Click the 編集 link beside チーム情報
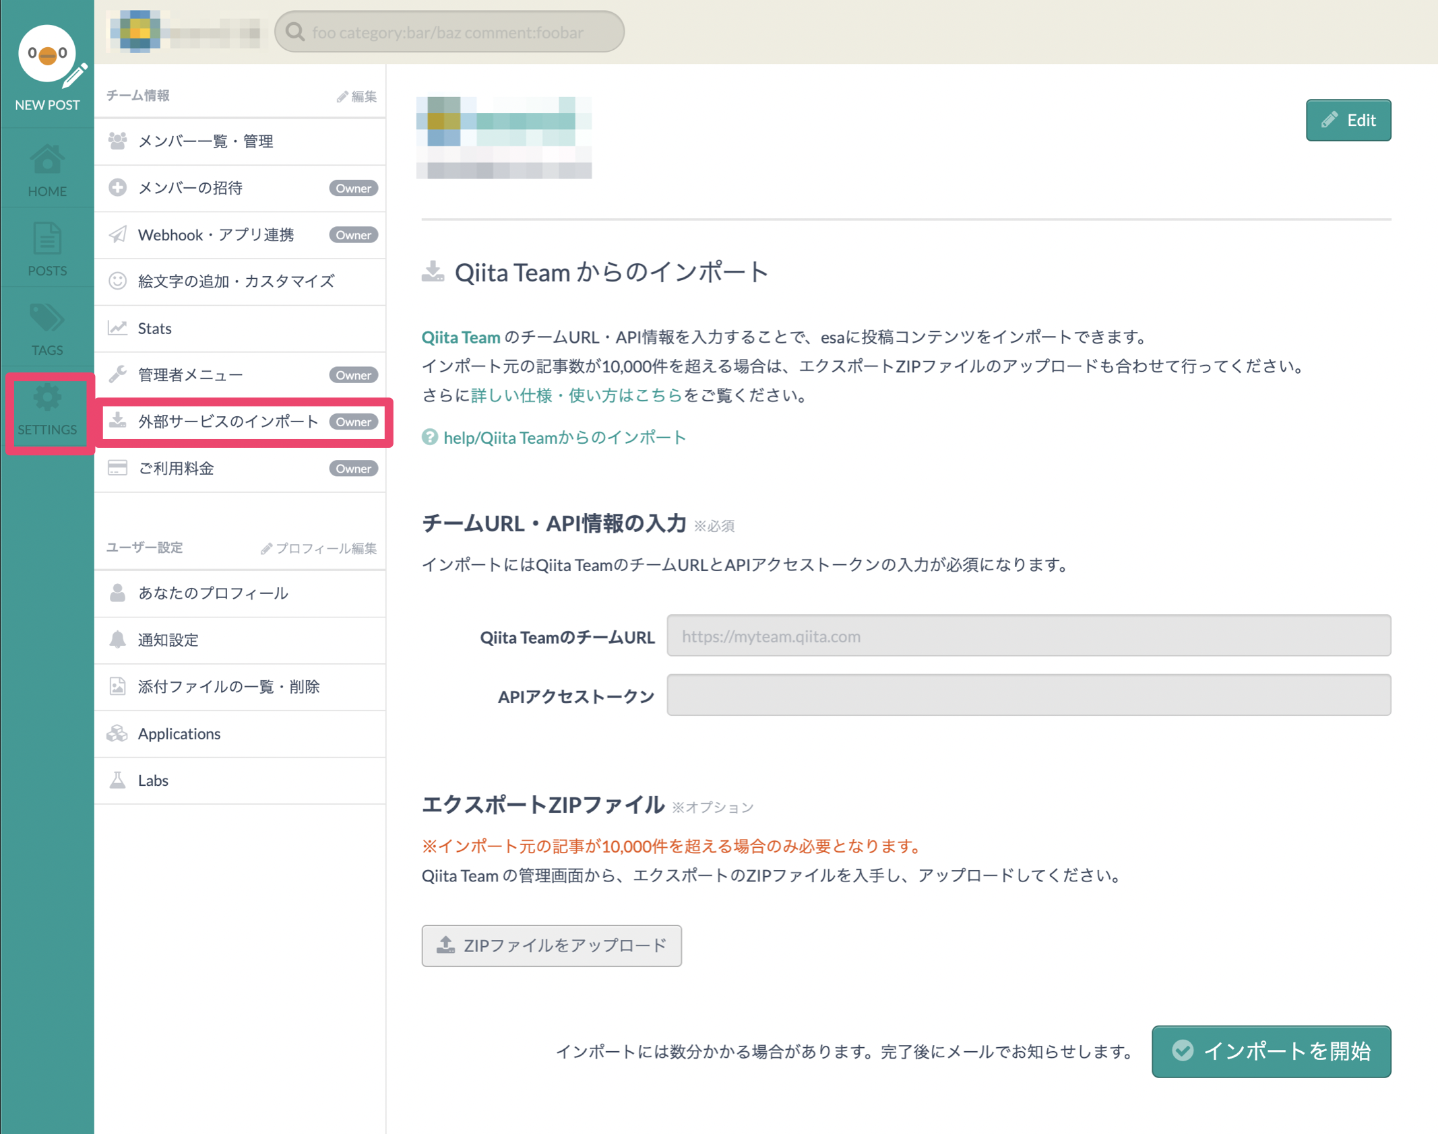 click(356, 96)
